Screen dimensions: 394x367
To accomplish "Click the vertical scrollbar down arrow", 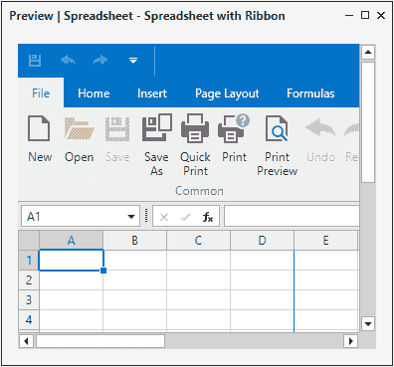I will [x=368, y=324].
